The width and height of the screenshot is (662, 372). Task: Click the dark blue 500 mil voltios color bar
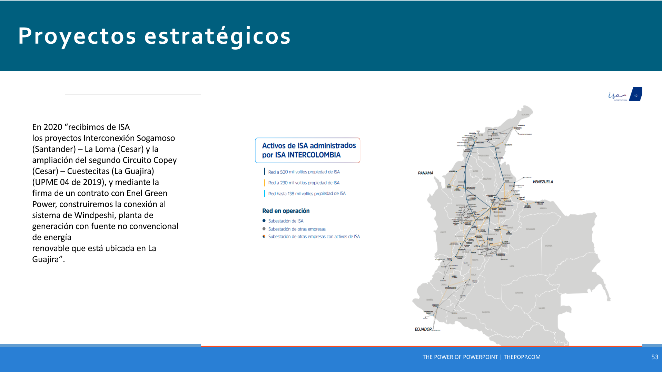coord(265,172)
